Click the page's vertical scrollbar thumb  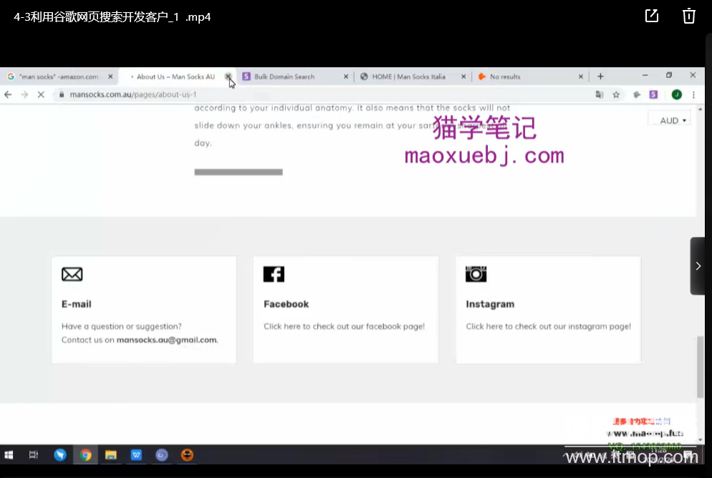pyautogui.click(x=700, y=366)
